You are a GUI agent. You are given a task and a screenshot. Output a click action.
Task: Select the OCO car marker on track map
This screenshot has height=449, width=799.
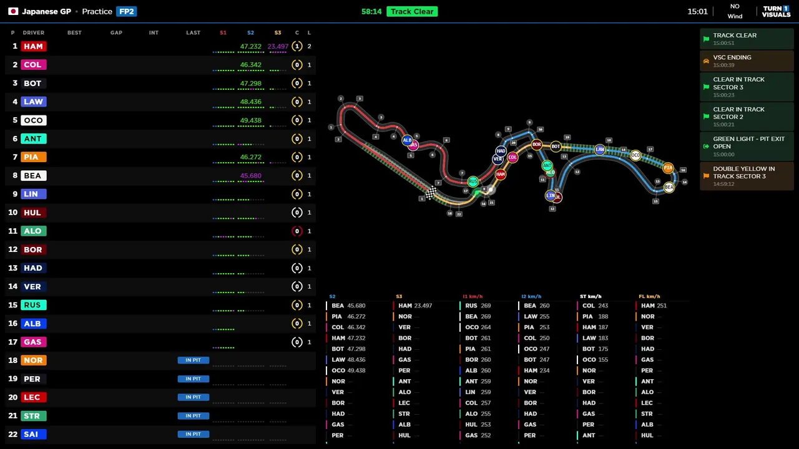pos(635,155)
